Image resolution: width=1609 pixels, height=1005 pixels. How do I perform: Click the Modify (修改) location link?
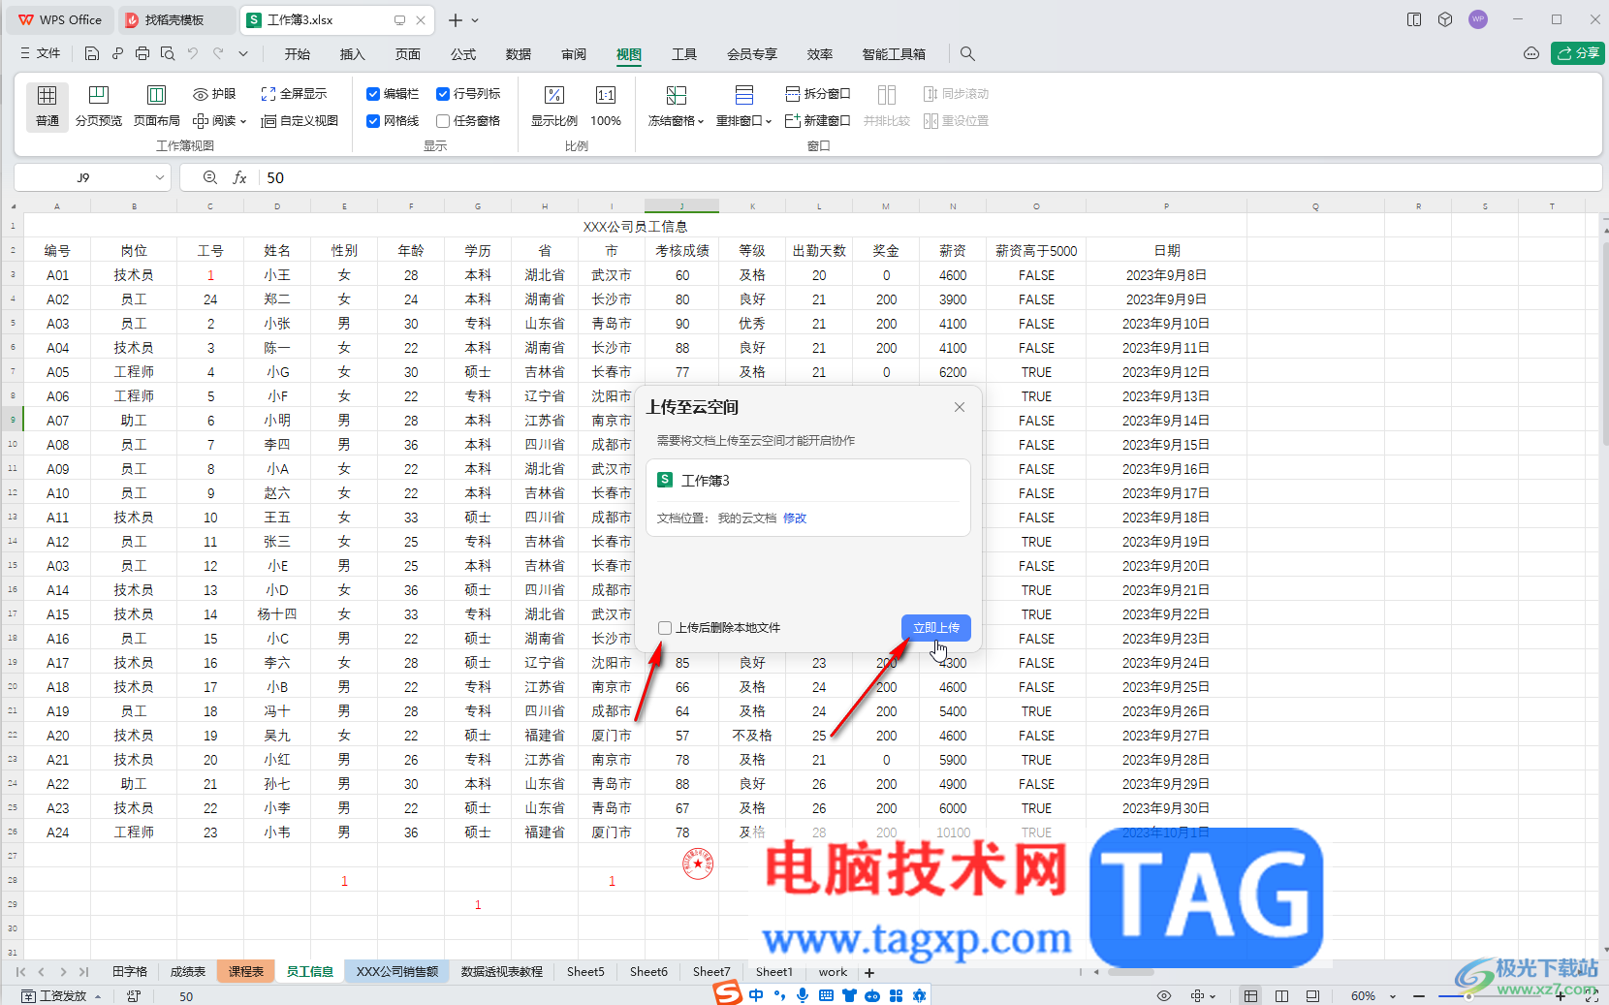coord(795,518)
